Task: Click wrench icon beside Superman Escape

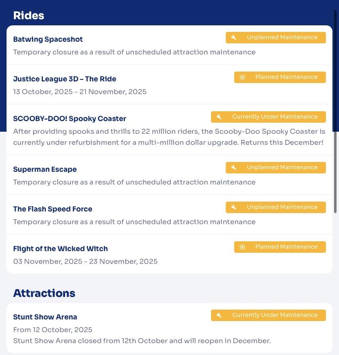Action: (x=234, y=168)
